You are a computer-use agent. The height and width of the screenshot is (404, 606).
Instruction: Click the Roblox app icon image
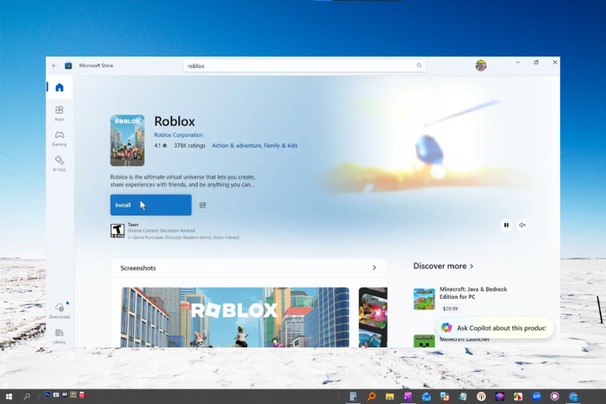pos(127,141)
